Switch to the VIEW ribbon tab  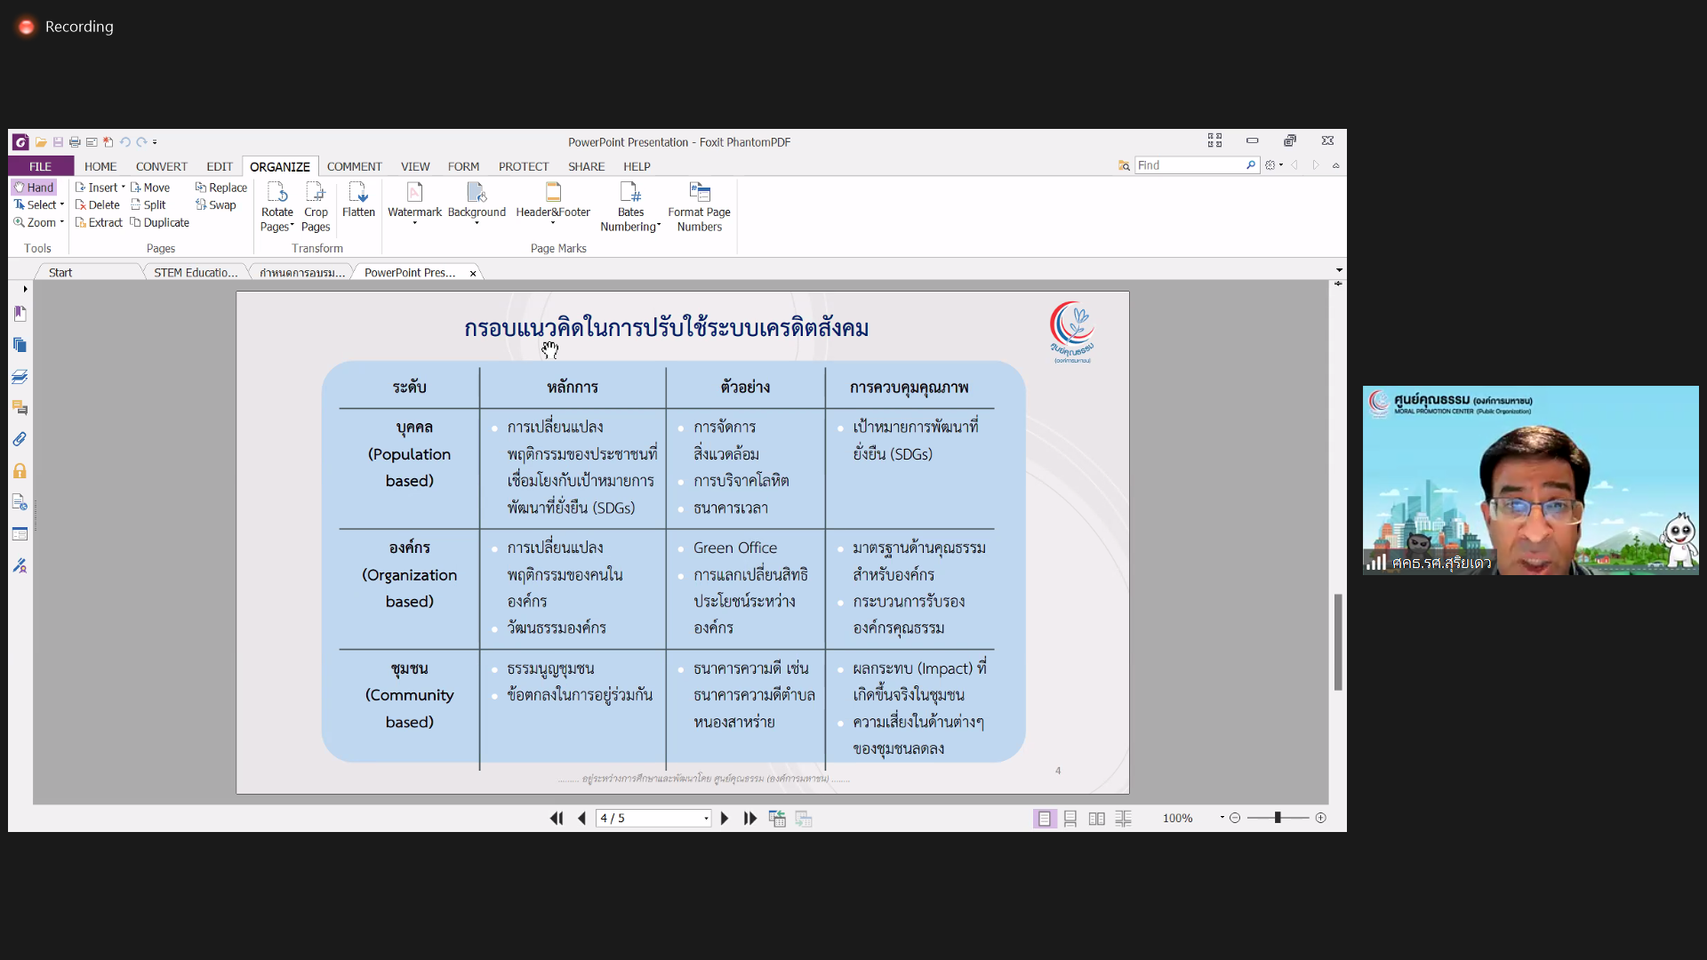click(415, 166)
